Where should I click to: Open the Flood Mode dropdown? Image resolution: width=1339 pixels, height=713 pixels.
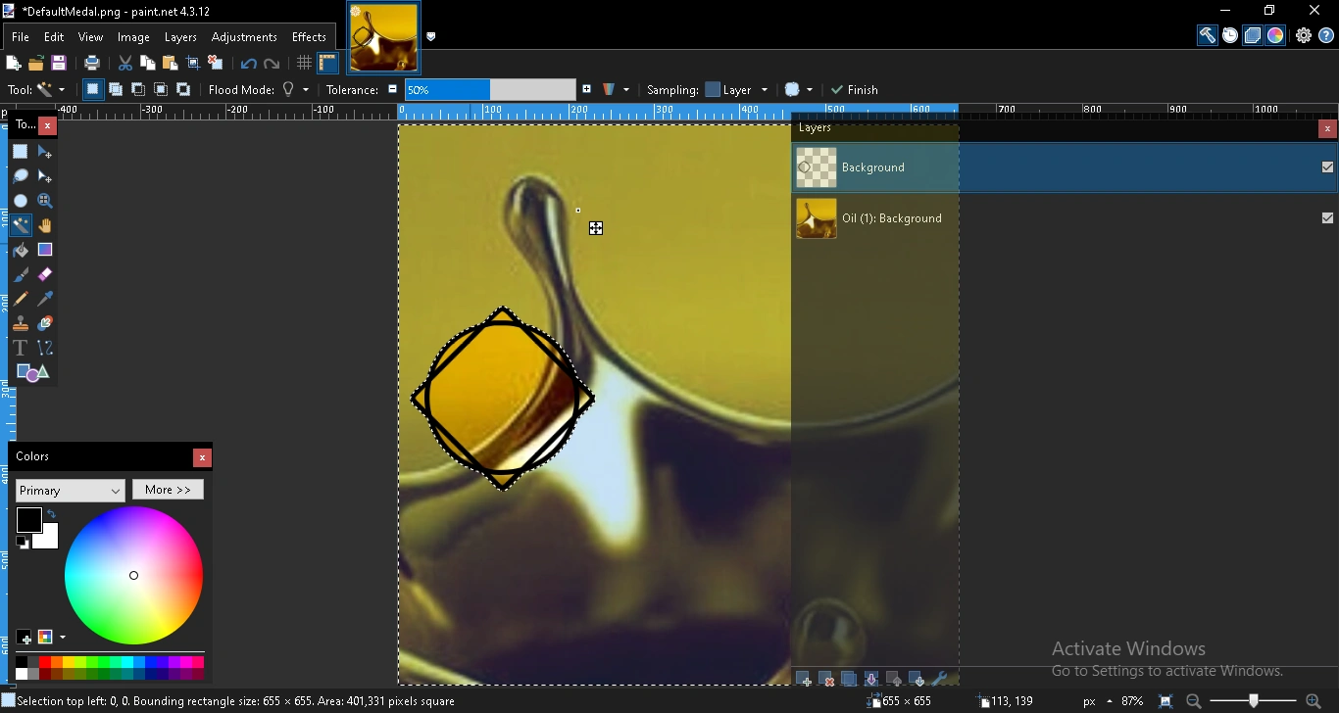click(296, 90)
